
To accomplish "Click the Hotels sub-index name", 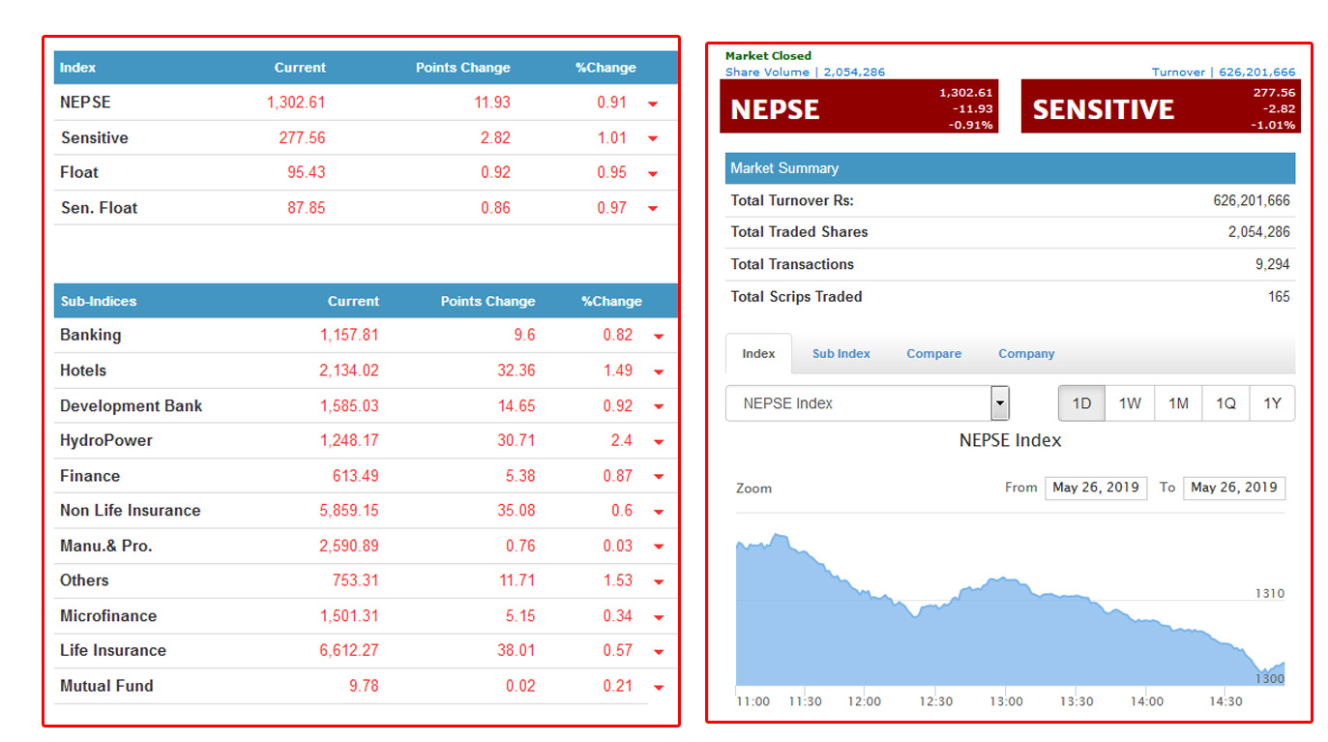I will 83,371.
